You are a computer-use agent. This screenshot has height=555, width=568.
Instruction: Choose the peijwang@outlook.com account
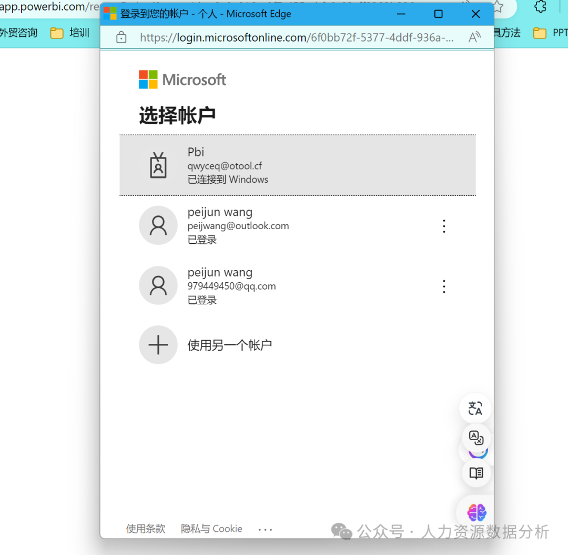297,225
